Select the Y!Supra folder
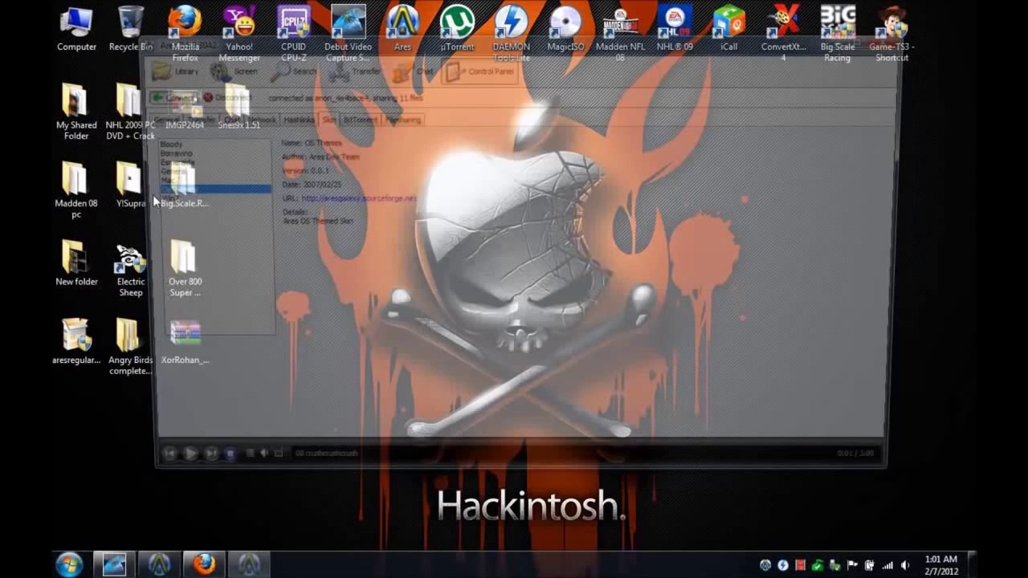This screenshot has height=578, width=1028. pyautogui.click(x=130, y=185)
